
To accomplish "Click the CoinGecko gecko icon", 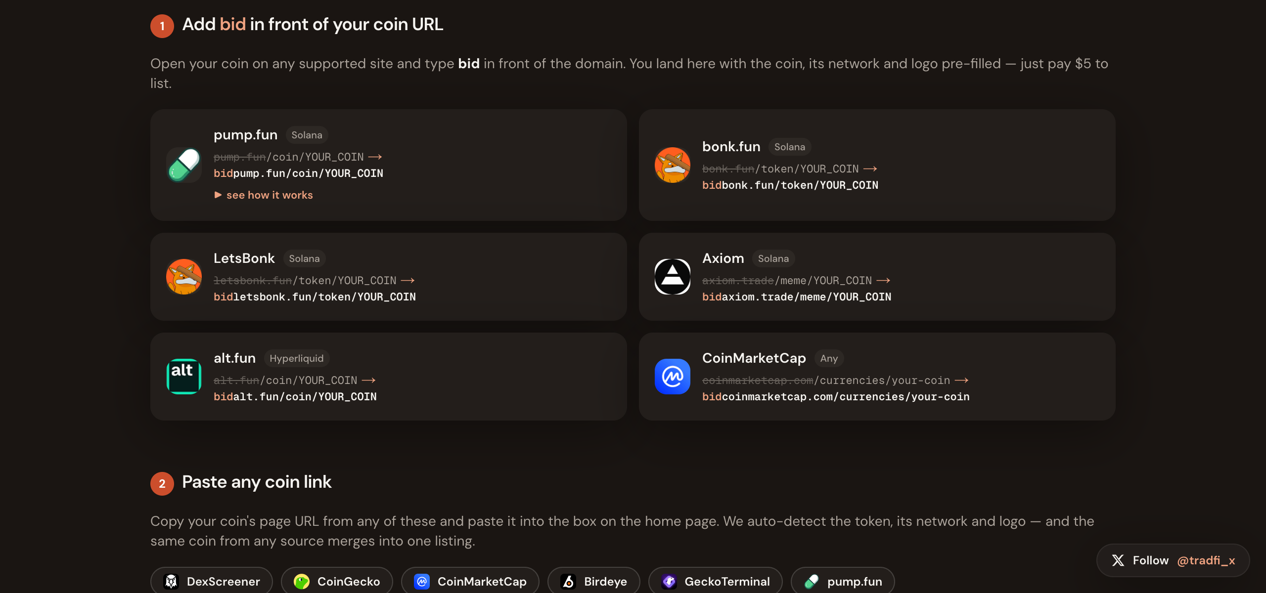I will coord(302,582).
